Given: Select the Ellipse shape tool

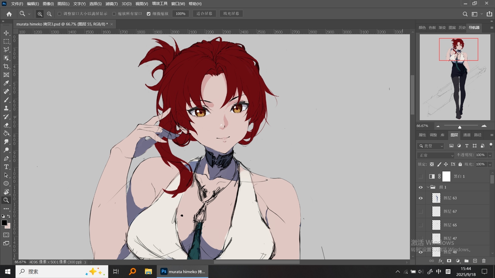Looking at the screenshot, I should (x=6, y=184).
